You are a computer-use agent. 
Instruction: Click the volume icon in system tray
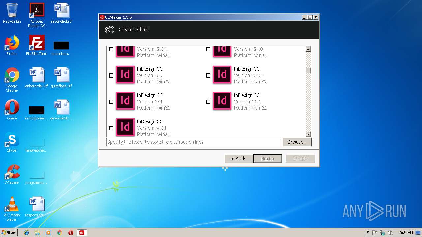click(391, 233)
